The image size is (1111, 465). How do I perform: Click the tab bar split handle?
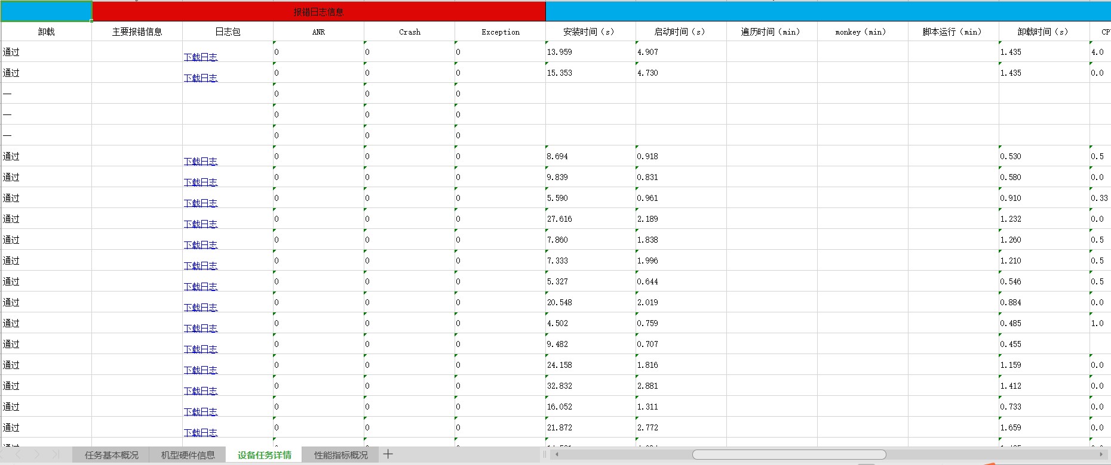coord(544,454)
